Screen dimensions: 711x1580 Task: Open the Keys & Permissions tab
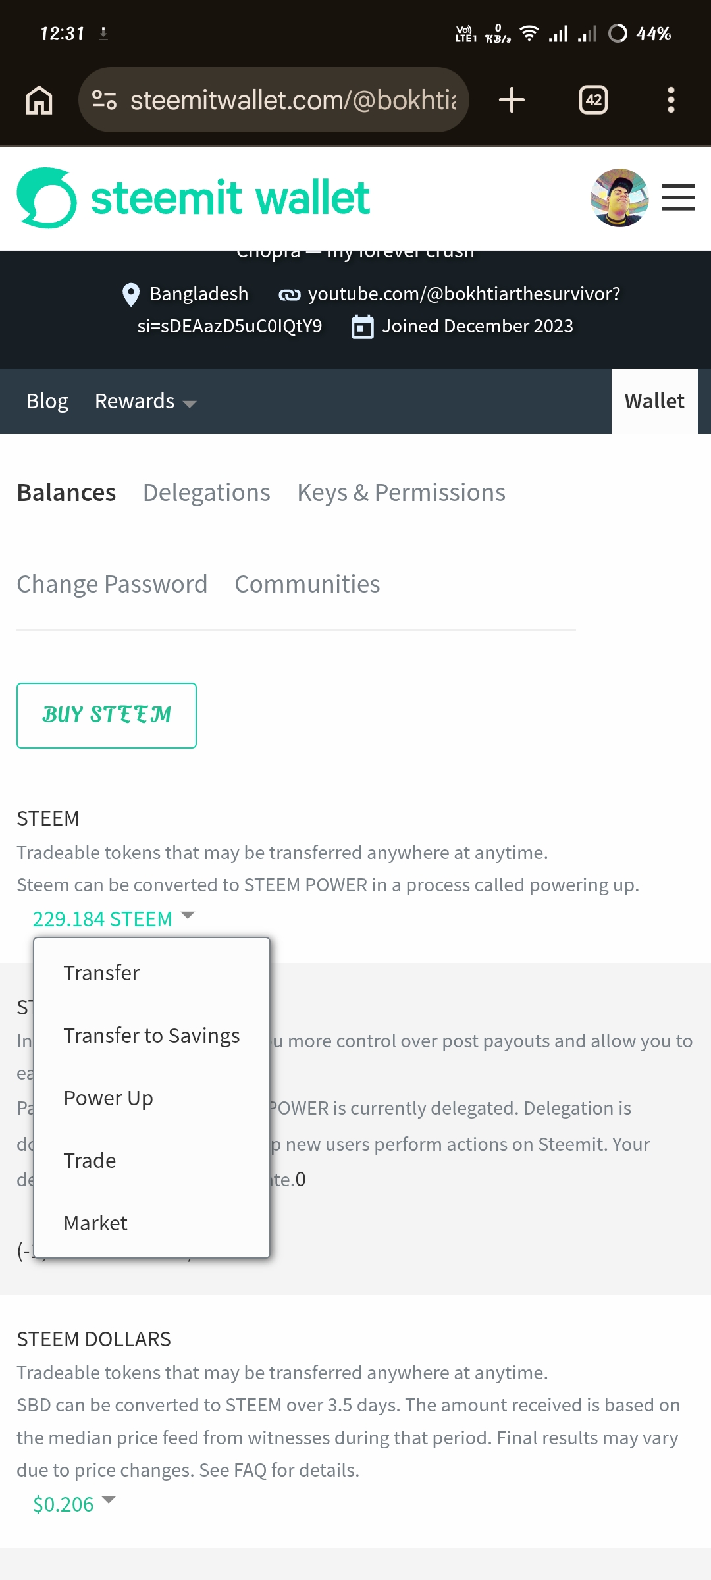click(402, 492)
